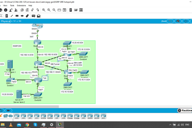Open the Help menu
Screen dimensions: 192x128
30,6
